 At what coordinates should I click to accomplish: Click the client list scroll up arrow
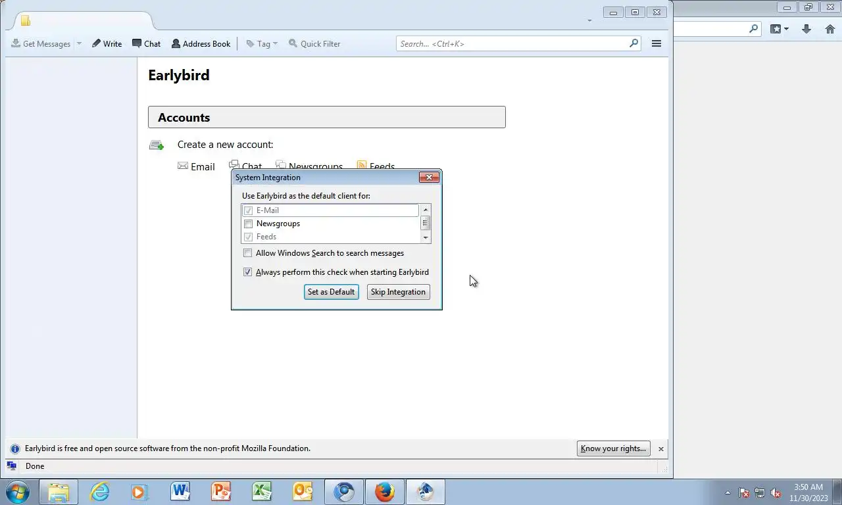[425, 210]
